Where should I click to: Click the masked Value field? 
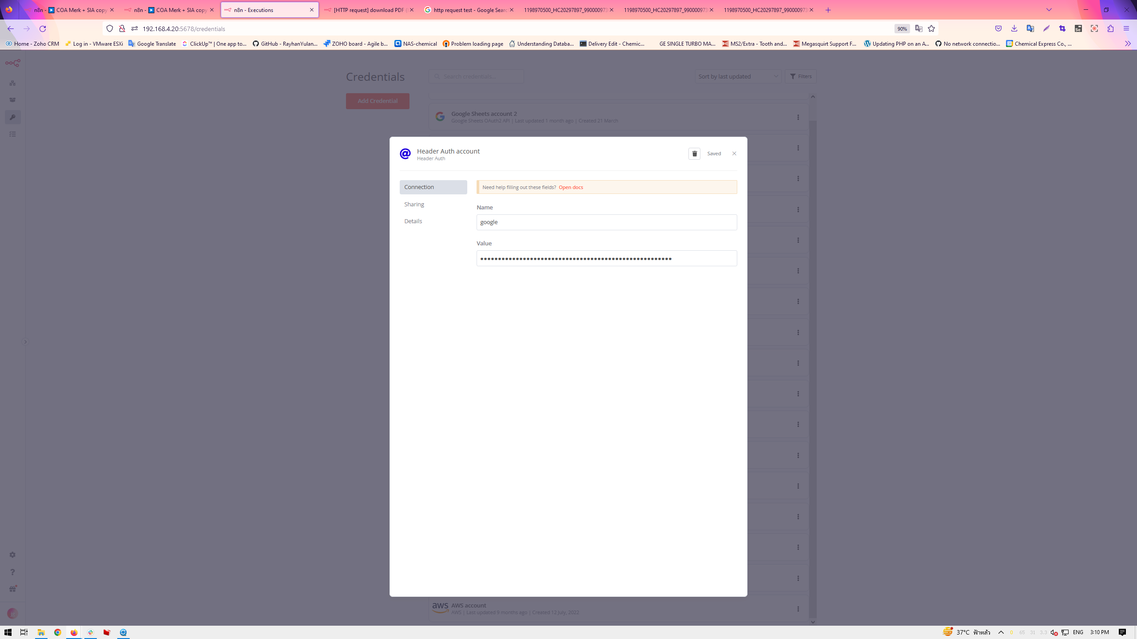click(x=606, y=258)
